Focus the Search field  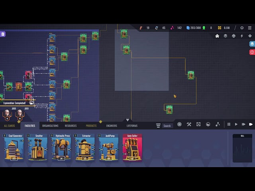[x=168, y=126]
